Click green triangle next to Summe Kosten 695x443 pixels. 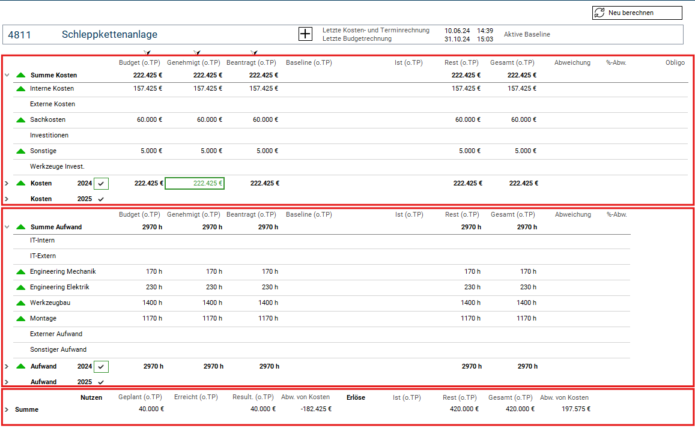(21, 76)
